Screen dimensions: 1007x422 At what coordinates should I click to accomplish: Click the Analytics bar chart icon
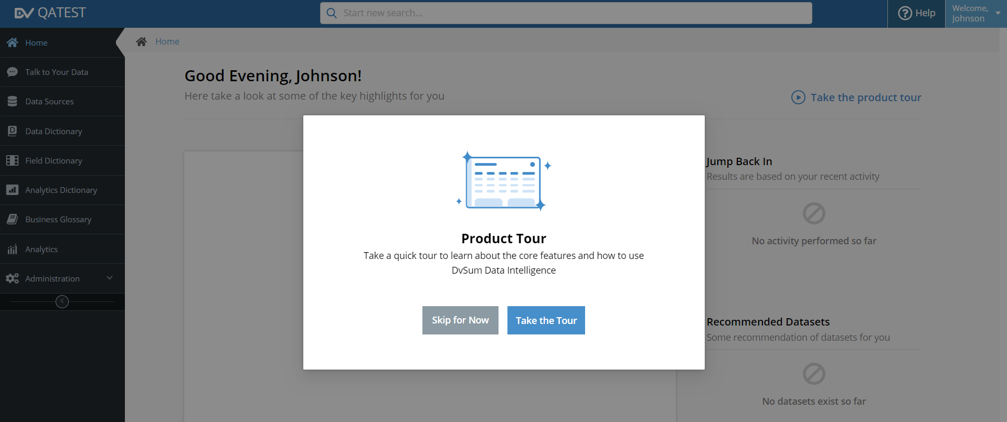13,249
